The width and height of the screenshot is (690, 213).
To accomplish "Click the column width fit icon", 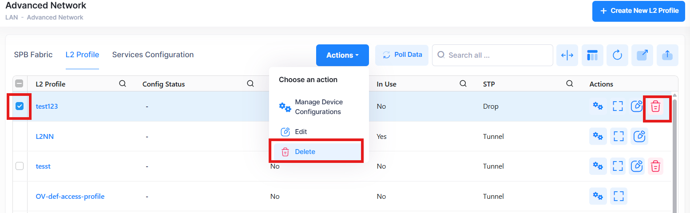I will click(567, 55).
